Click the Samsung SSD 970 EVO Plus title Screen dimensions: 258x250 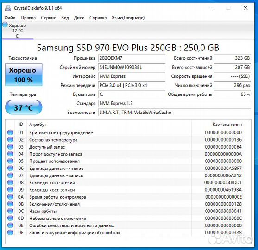coord(128,48)
